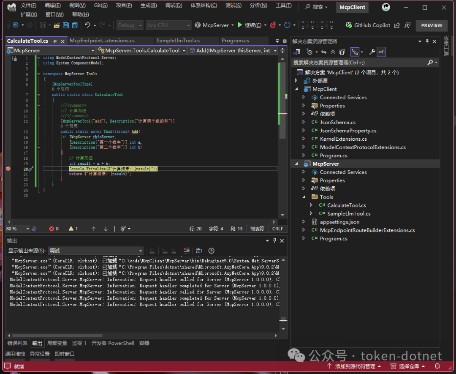
Task: Clear all output with the clear icon
Action: (x=187, y=251)
